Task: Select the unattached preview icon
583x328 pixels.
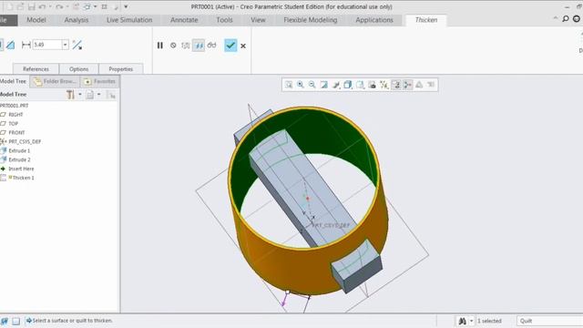Action: [185, 46]
